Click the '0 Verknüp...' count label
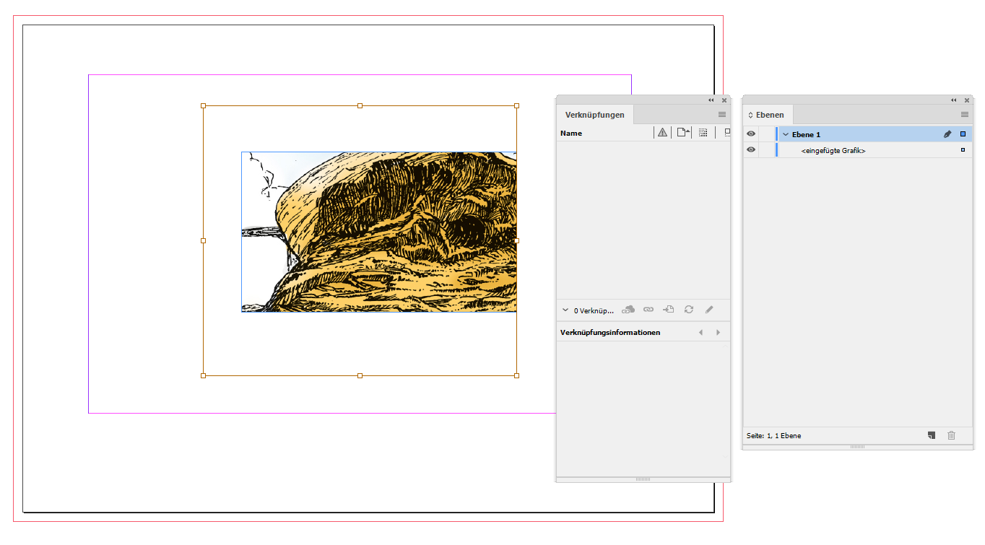Image resolution: width=985 pixels, height=545 pixels. (594, 310)
